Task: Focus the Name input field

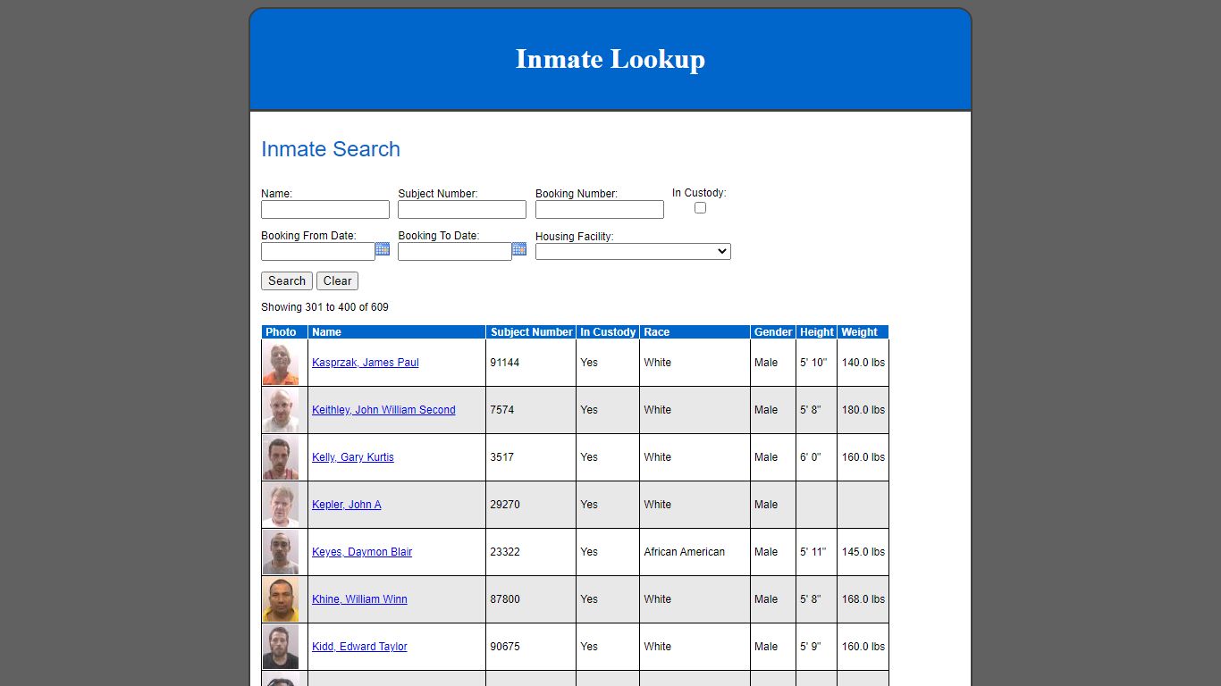Action: 325,209
